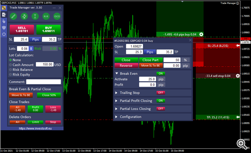The height and width of the screenshot is (153, 251).
Task: Click the Open price 1.69827 field
Action: 135,47
